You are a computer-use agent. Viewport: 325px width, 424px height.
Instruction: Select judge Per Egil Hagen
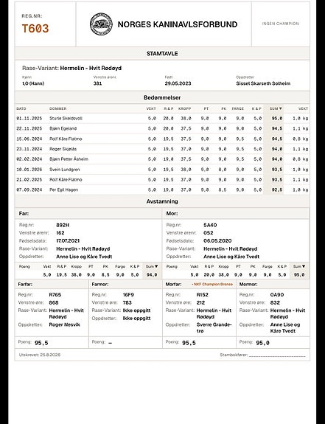click(64, 190)
